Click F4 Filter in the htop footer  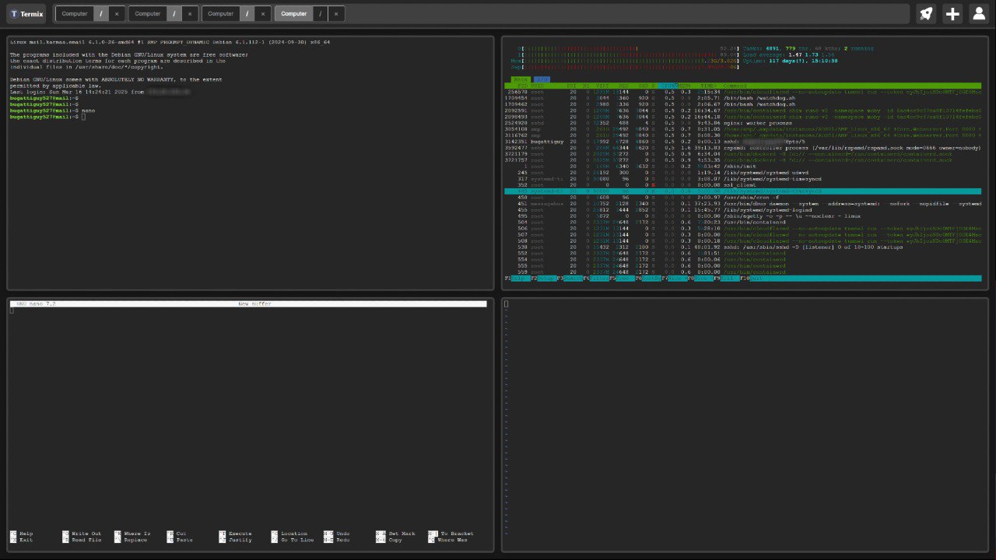[596, 278]
